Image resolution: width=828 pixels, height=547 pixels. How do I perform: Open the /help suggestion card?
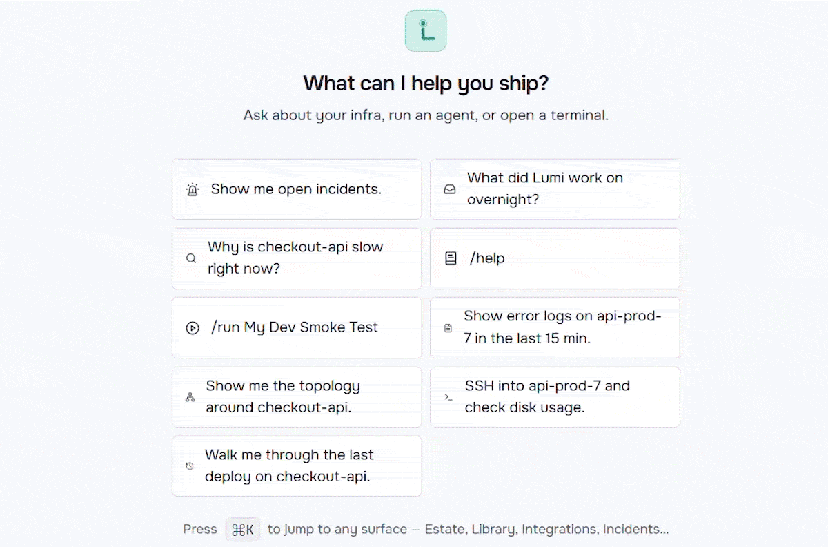555,258
